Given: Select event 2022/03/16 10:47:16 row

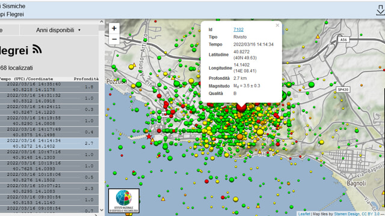Looking at the screenshot, I should pyautogui.click(x=49, y=155).
